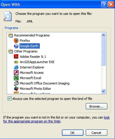The image size is (115, 139).
Task: Click the title bar Help question mark
Action: [x=104, y=4]
